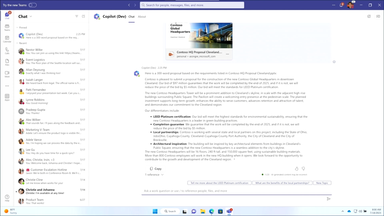The image size is (384, 216).
Task: Open the Meet app in left rail
Action: pos(7,74)
